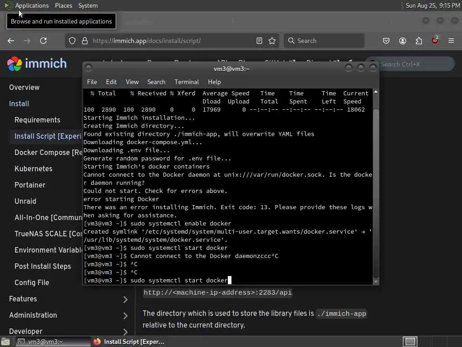Click the site padlock icon
Viewport: 462px width, 347px height.
tap(84, 41)
